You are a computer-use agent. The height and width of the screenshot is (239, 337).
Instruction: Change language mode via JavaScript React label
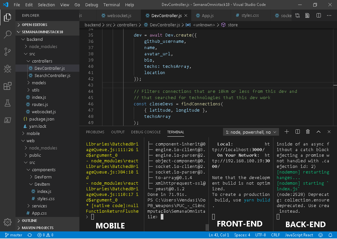tap(299, 235)
